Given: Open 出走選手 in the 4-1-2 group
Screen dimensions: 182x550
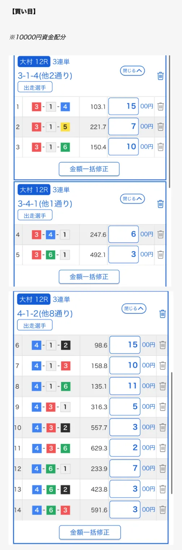Looking at the screenshot, I should [35, 325].
